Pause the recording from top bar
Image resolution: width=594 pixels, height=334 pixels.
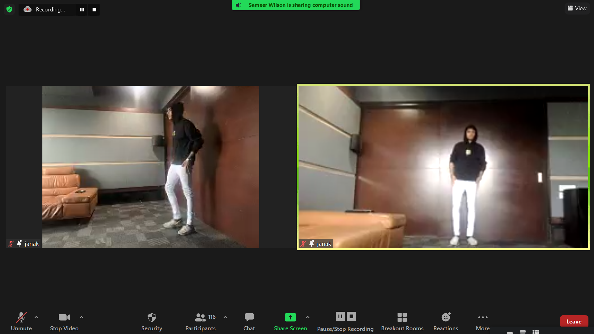pyautogui.click(x=82, y=10)
